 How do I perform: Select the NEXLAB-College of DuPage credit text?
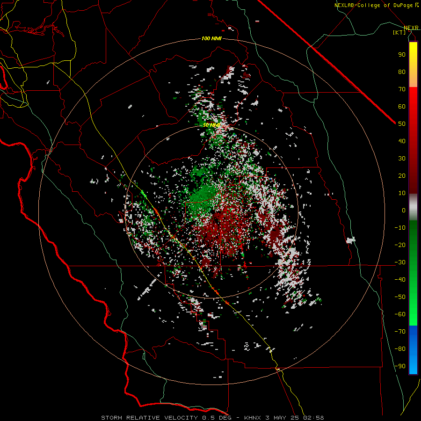(376, 5)
